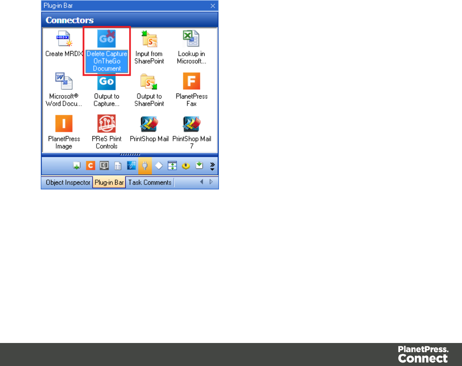Close the Plug-in Bar panel
Image resolution: width=462 pixels, height=366 pixels.
[x=213, y=6]
